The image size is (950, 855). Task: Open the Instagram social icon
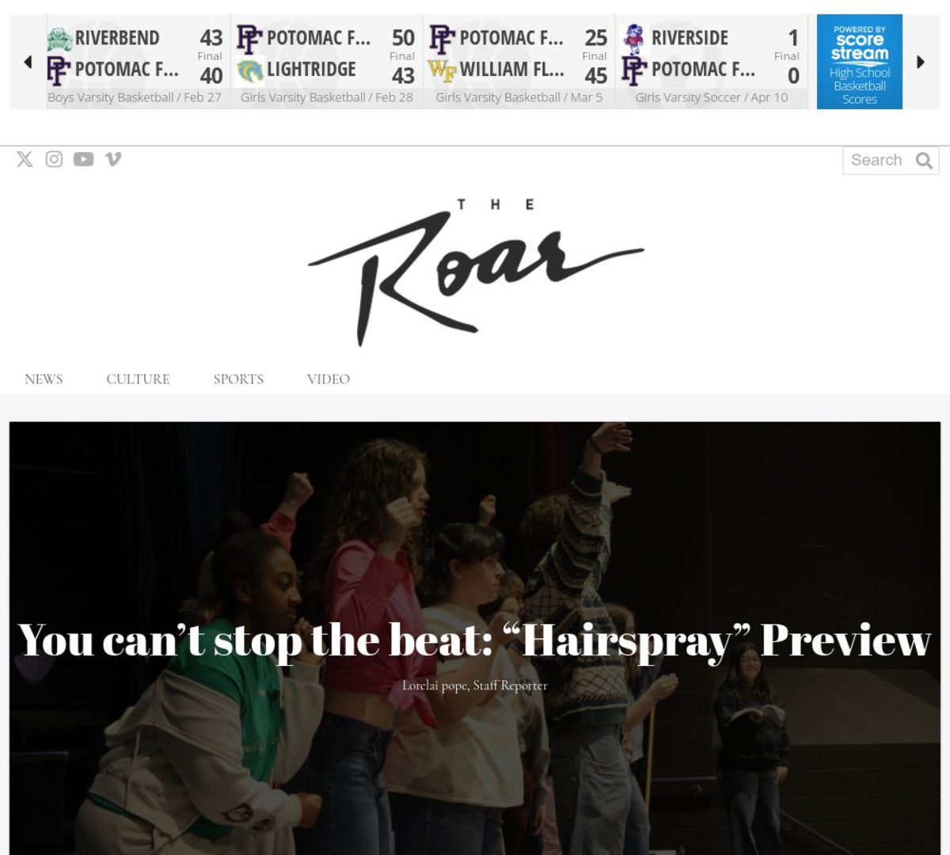click(54, 159)
